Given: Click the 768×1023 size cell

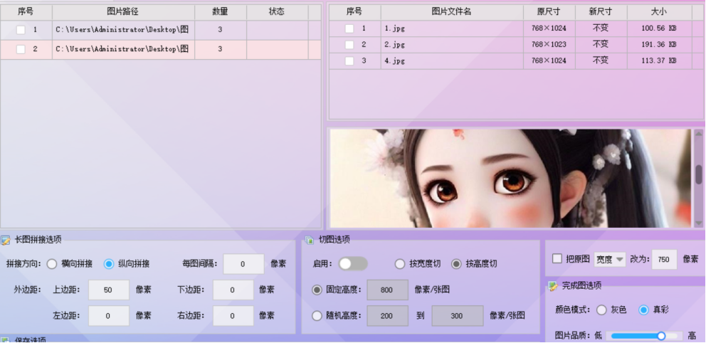Looking at the screenshot, I should (549, 45).
